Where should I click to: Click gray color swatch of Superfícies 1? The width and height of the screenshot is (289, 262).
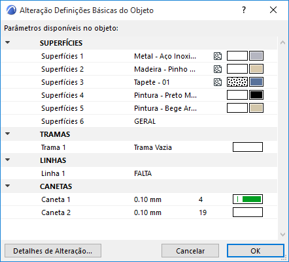click(256, 56)
